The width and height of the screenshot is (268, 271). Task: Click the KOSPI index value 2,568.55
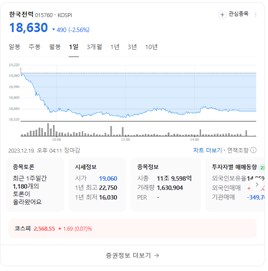tap(44, 228)
